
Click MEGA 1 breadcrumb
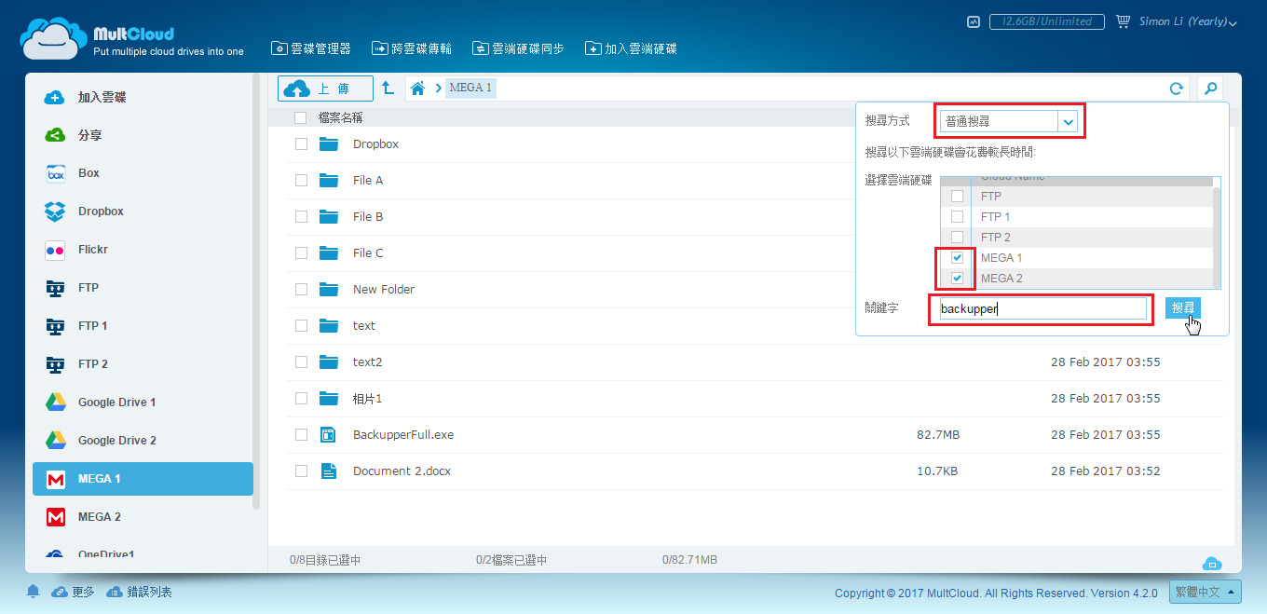pyautogui.click(x=470, y=88)
